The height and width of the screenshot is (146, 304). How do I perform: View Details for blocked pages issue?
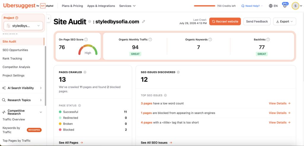click(280, 113)
